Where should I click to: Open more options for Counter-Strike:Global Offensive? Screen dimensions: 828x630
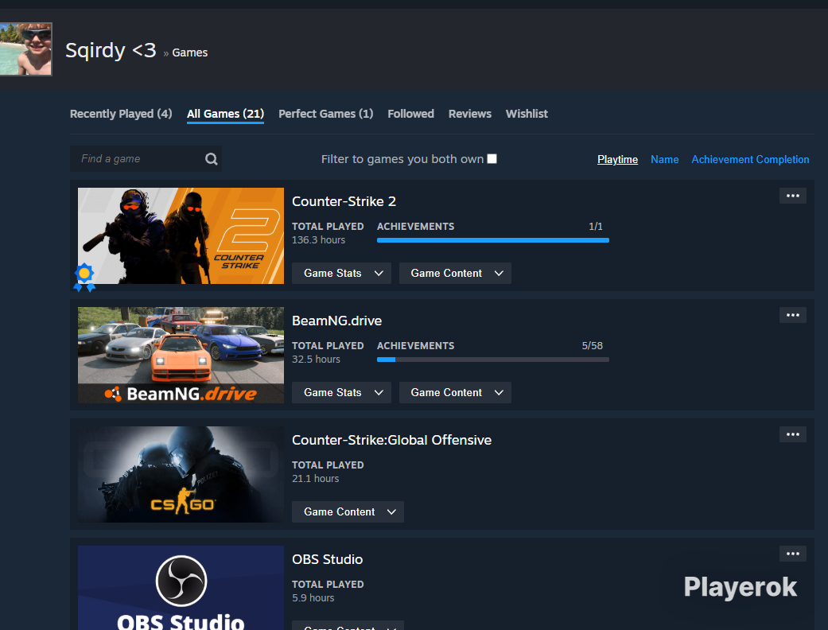click(x=793, y=434)
